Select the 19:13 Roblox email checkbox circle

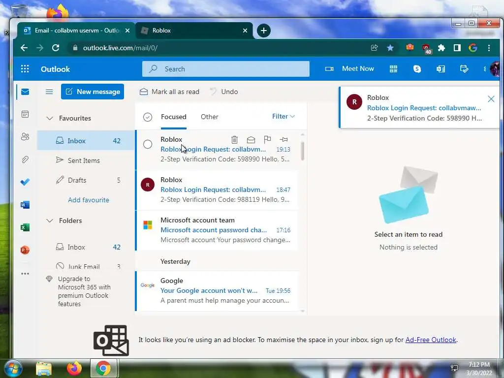(148, 144)
